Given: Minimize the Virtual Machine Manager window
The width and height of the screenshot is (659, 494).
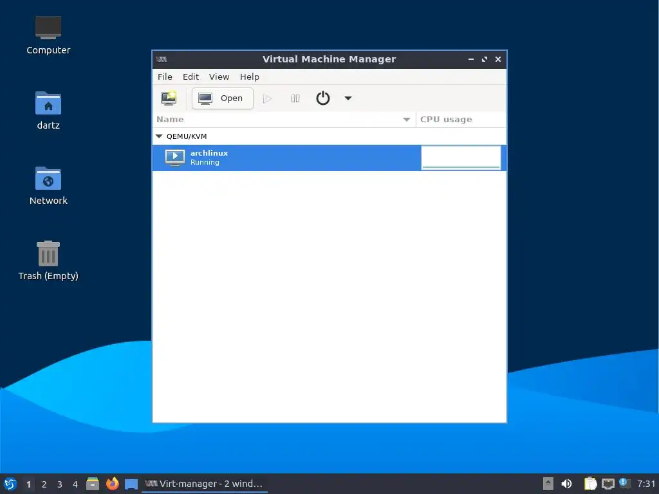Looking at the screenshot, I should point(471,59).
